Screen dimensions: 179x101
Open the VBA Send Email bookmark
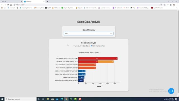(x=90, y=8)
